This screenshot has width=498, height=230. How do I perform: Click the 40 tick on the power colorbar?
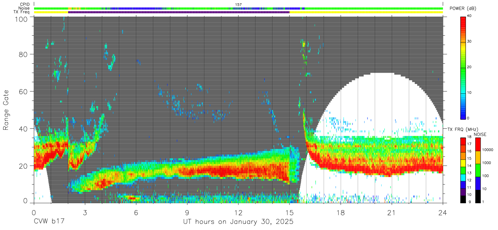click(x=470, y=16)
